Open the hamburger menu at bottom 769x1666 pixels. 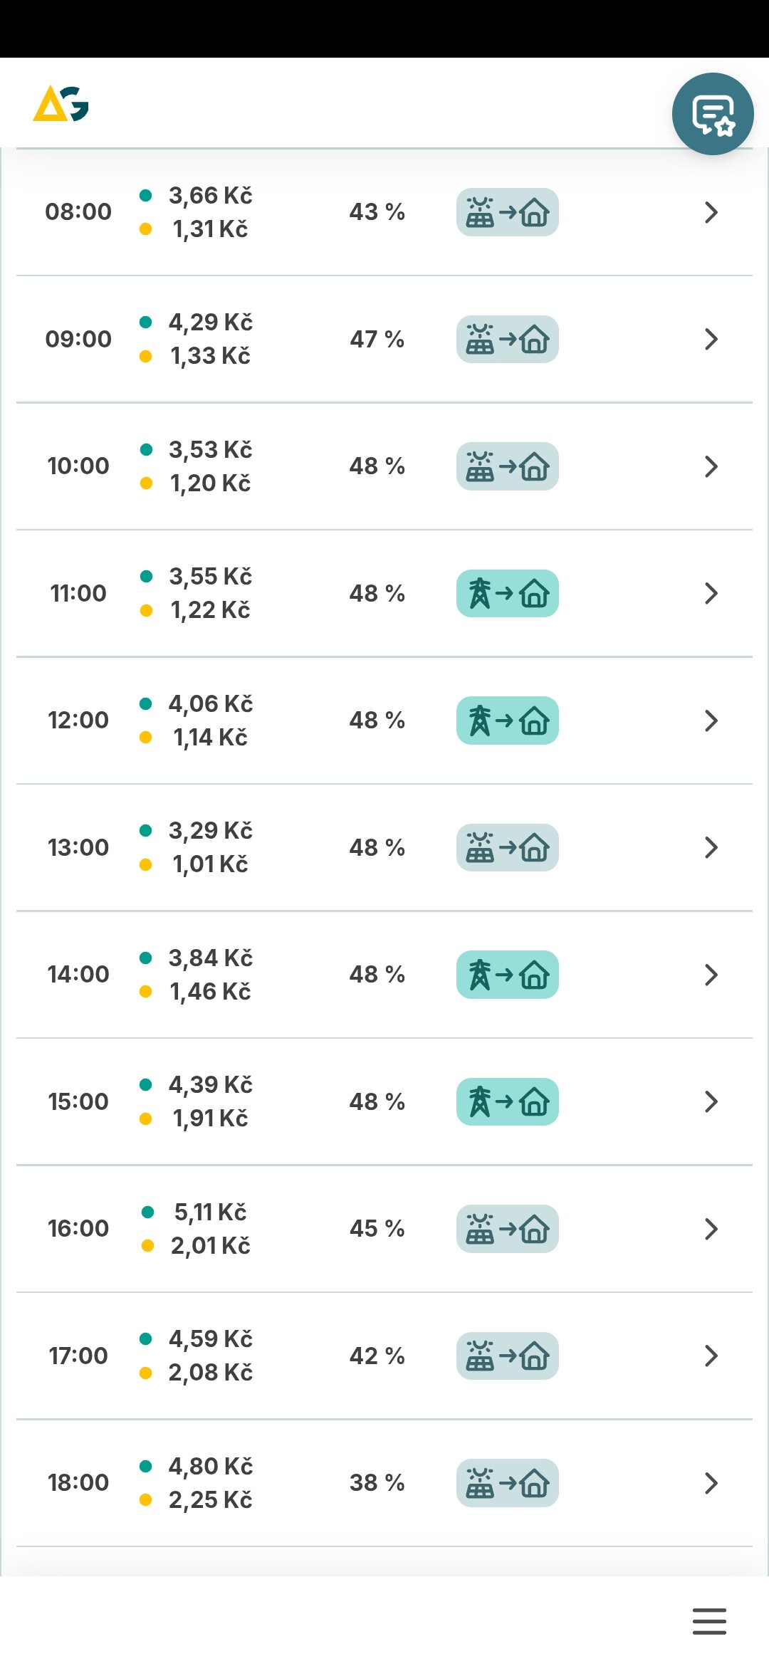(709, 1621)
